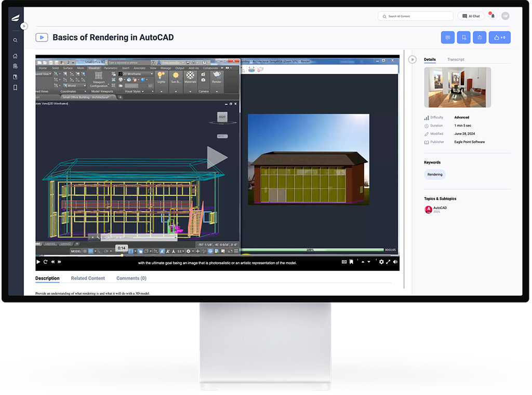
Task: Replay the video using the restart icon
Action: (x=46, y=262)
